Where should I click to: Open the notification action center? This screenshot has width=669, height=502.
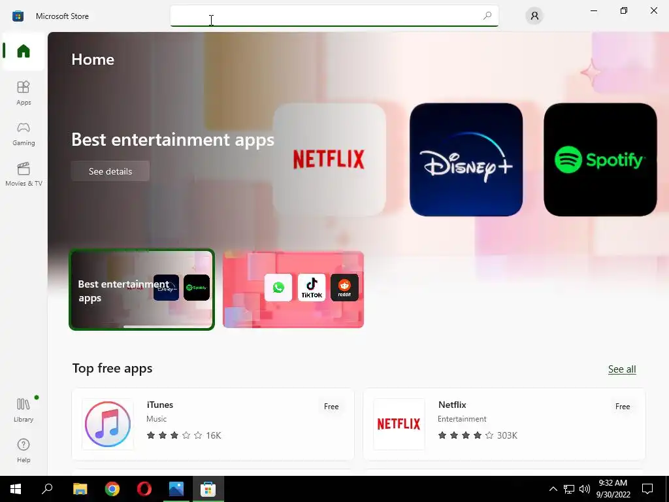647,489
